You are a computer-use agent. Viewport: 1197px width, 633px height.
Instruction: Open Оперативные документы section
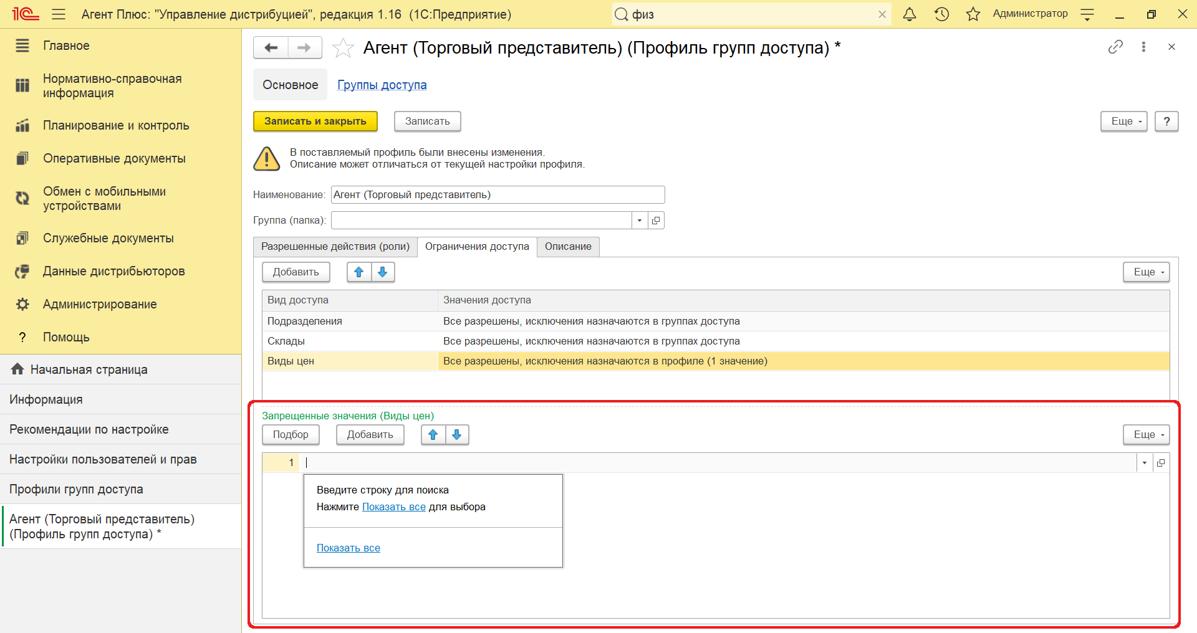tap(114, 158)
